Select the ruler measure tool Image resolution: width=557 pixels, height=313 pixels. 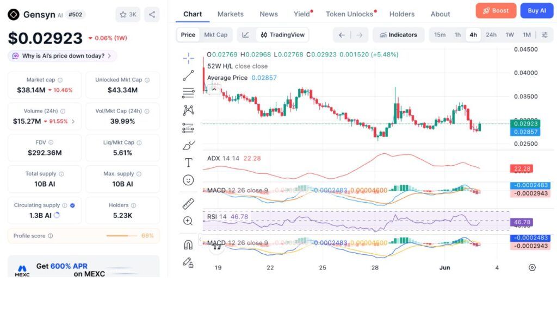(188, 203)
